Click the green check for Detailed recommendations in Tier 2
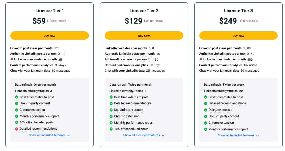 point(112,103)
